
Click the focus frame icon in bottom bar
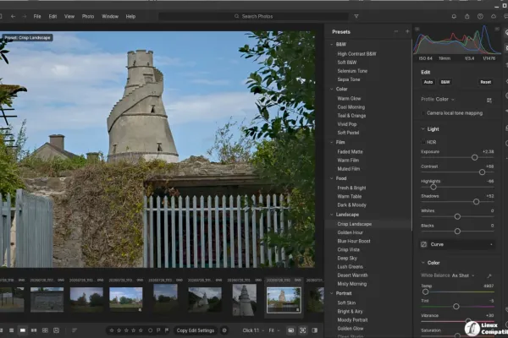click(302, 330)
